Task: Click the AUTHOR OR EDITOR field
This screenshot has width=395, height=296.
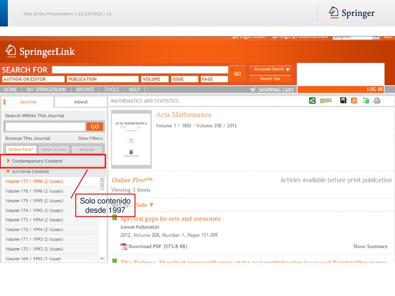Action: point(33,79)
